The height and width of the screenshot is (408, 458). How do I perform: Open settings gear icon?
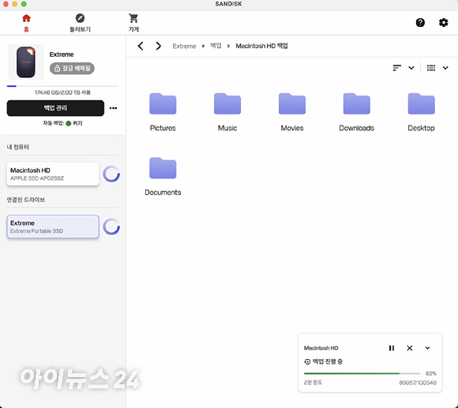pyautogui.click(x=444, y=22)
